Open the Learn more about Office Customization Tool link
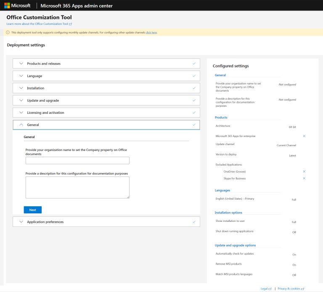323x292 pixels. click(x=37, y=24)
